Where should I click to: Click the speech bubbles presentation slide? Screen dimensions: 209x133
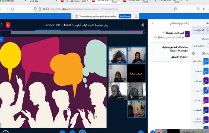[x=53, y=82]
